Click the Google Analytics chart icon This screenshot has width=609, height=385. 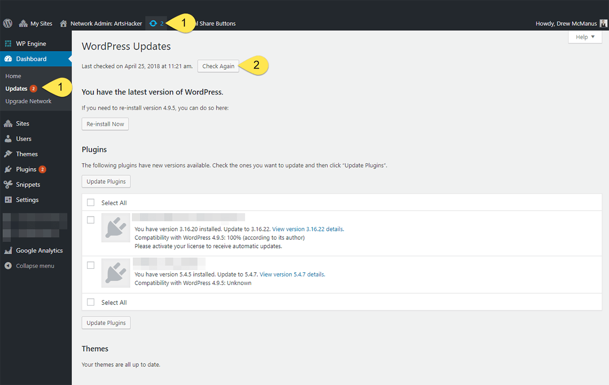click(x=8, y=251)
